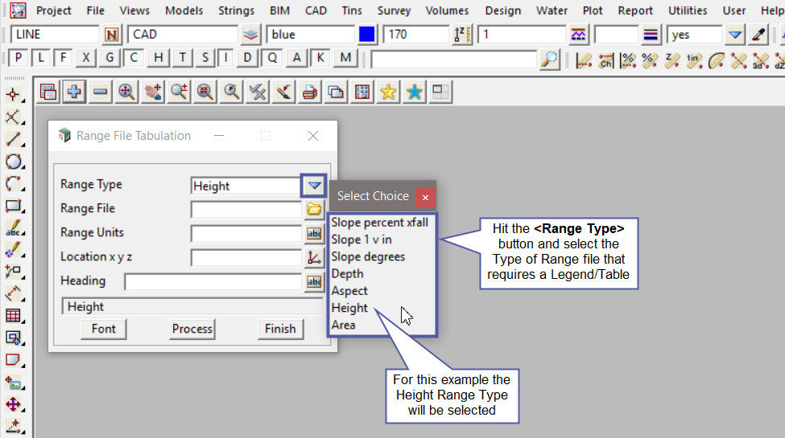Click the fit view magnifier icon

(x=126, y=92)
